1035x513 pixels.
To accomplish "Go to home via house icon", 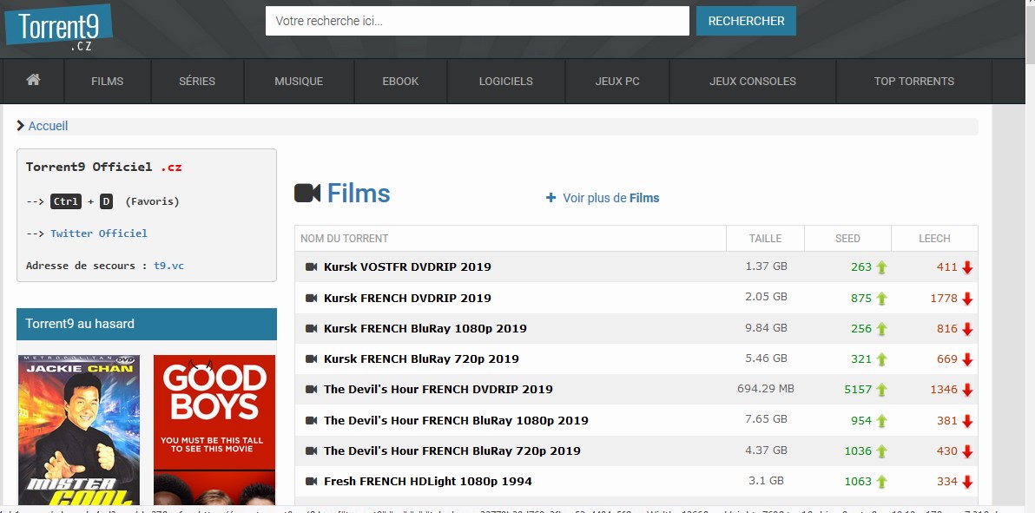I will click(33, 80).
